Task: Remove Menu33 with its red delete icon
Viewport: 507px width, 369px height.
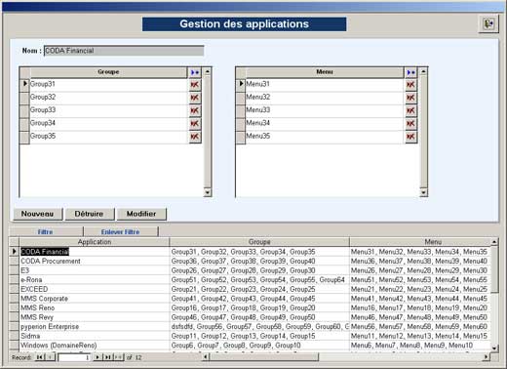Action: click(x=411, y=110)
